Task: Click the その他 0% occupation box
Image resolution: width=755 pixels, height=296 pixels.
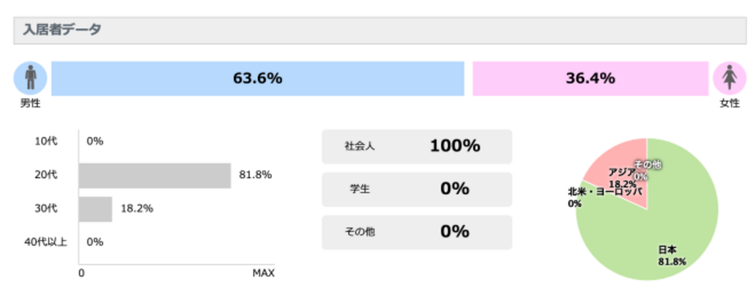Action: (x=417, y=232)
